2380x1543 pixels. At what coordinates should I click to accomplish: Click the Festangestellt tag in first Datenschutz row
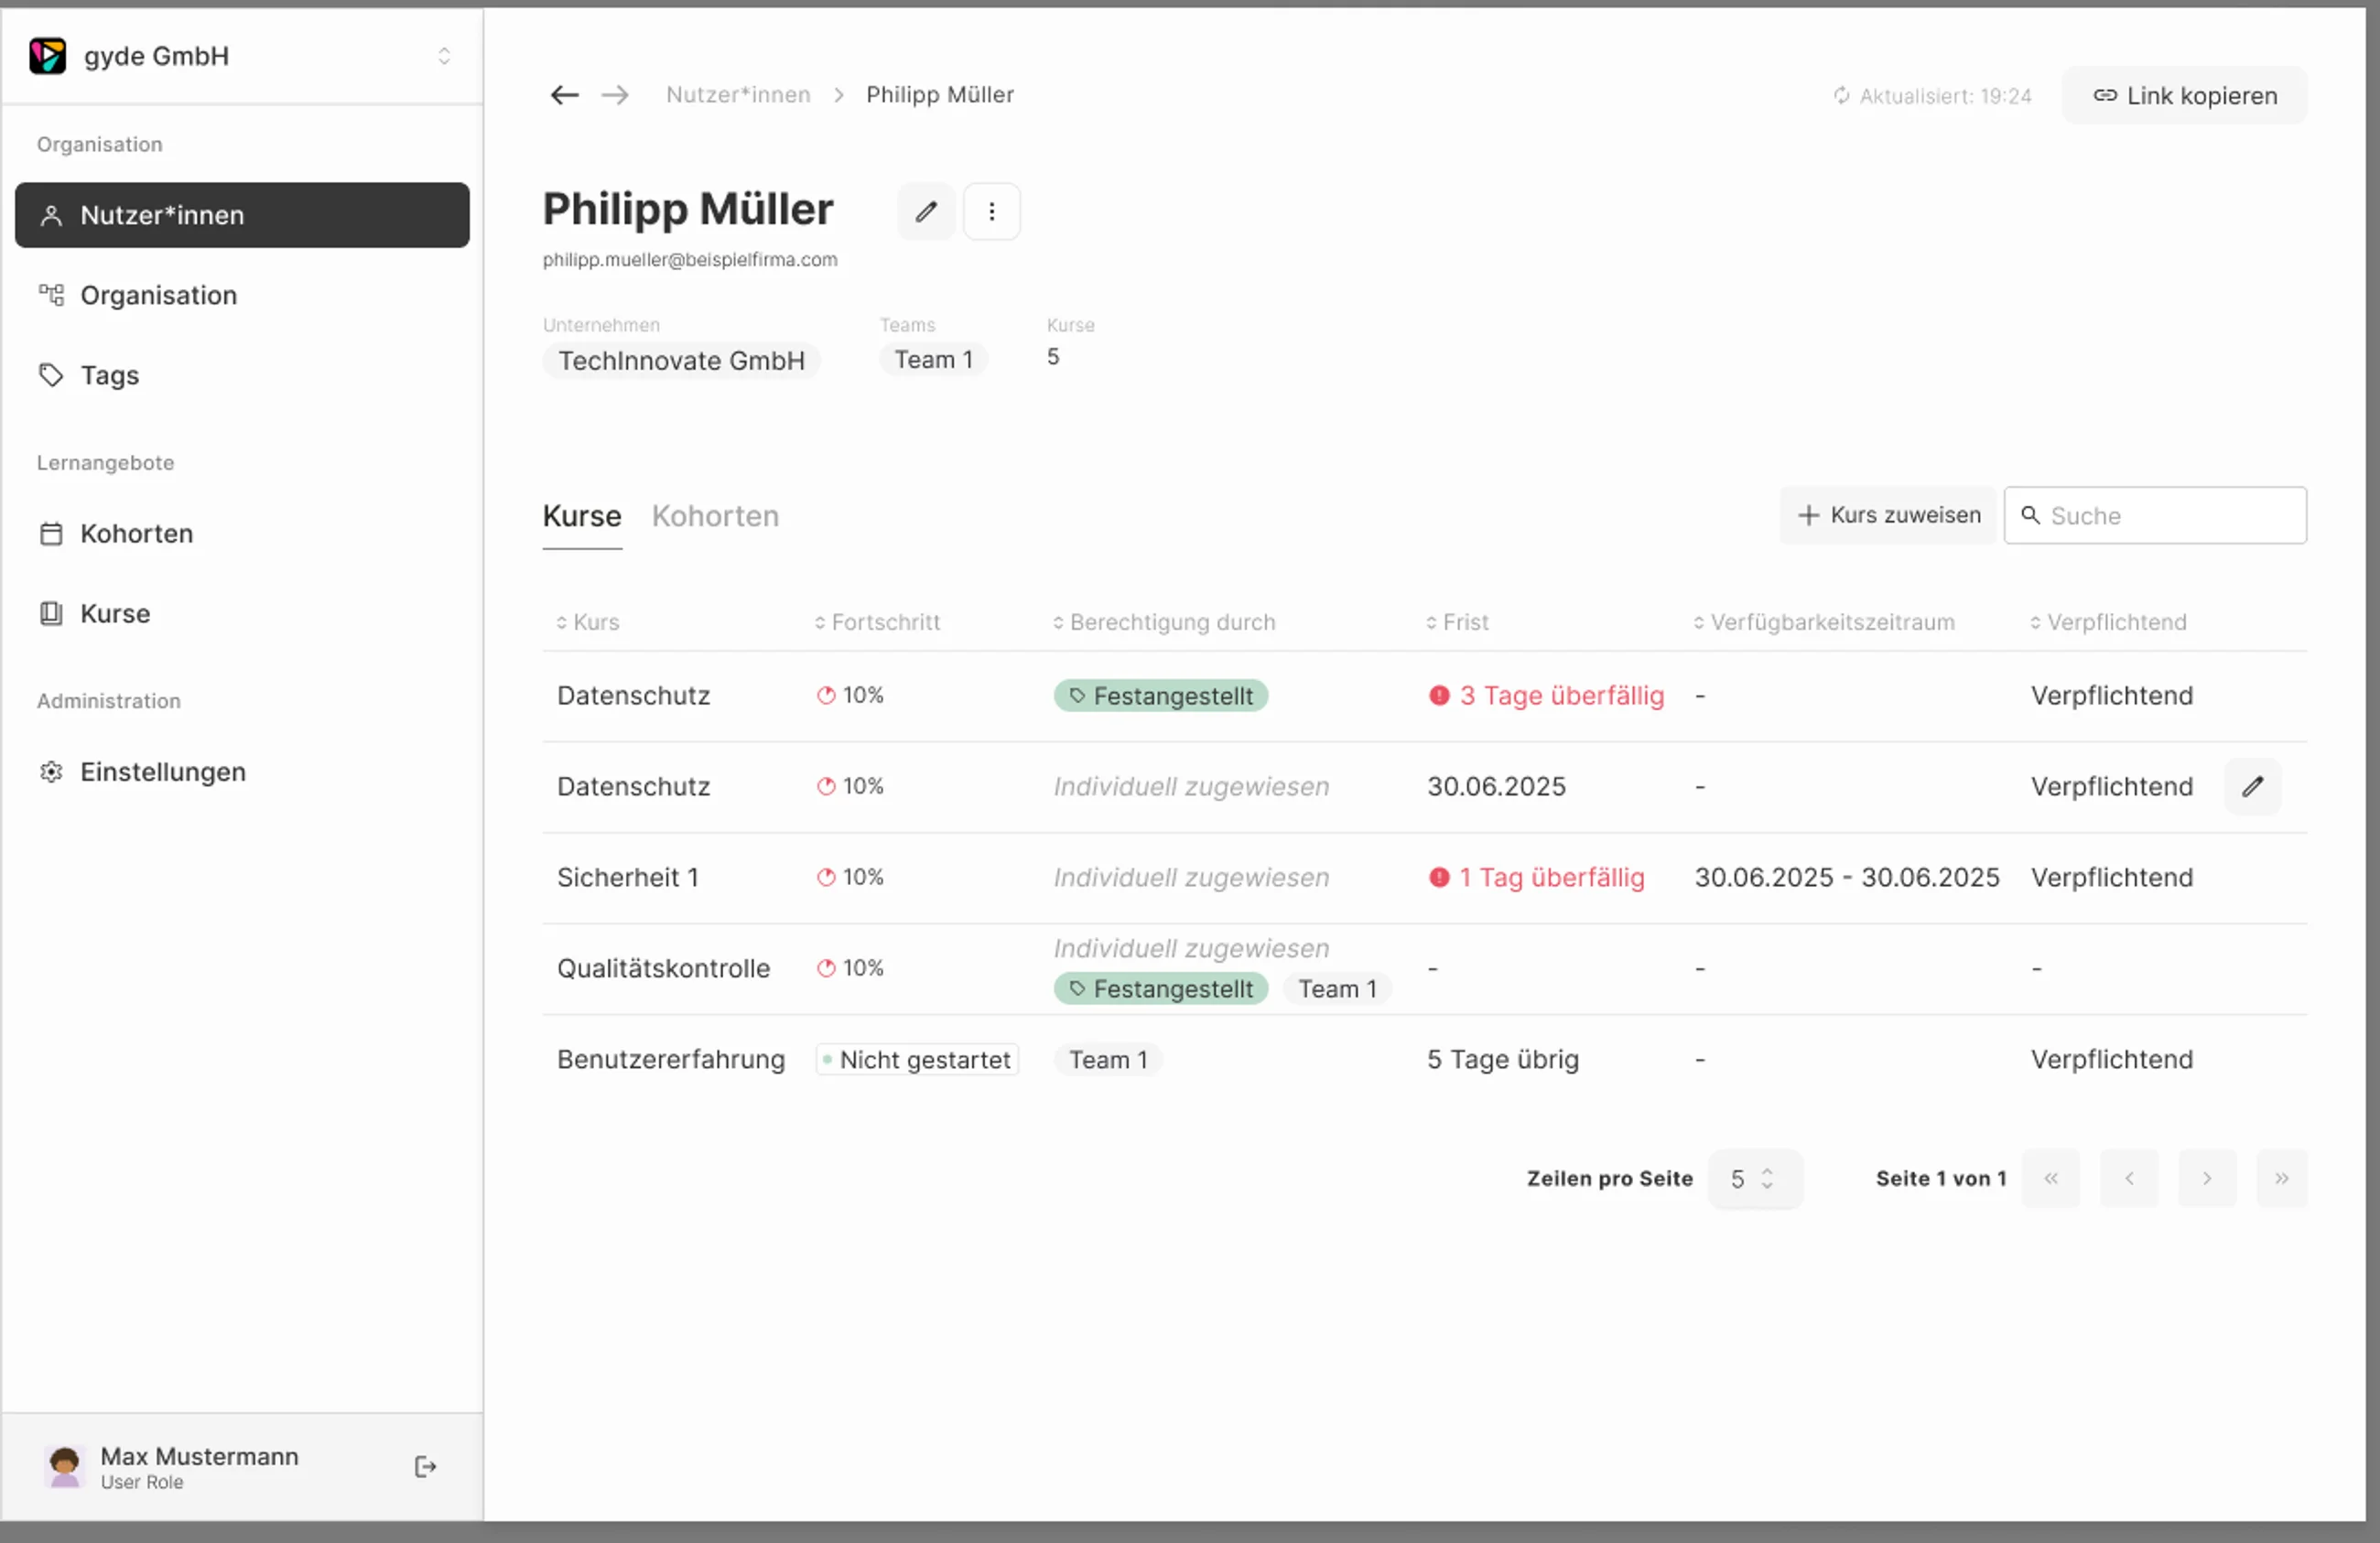pyautogui.click(x=1161, y=696)
